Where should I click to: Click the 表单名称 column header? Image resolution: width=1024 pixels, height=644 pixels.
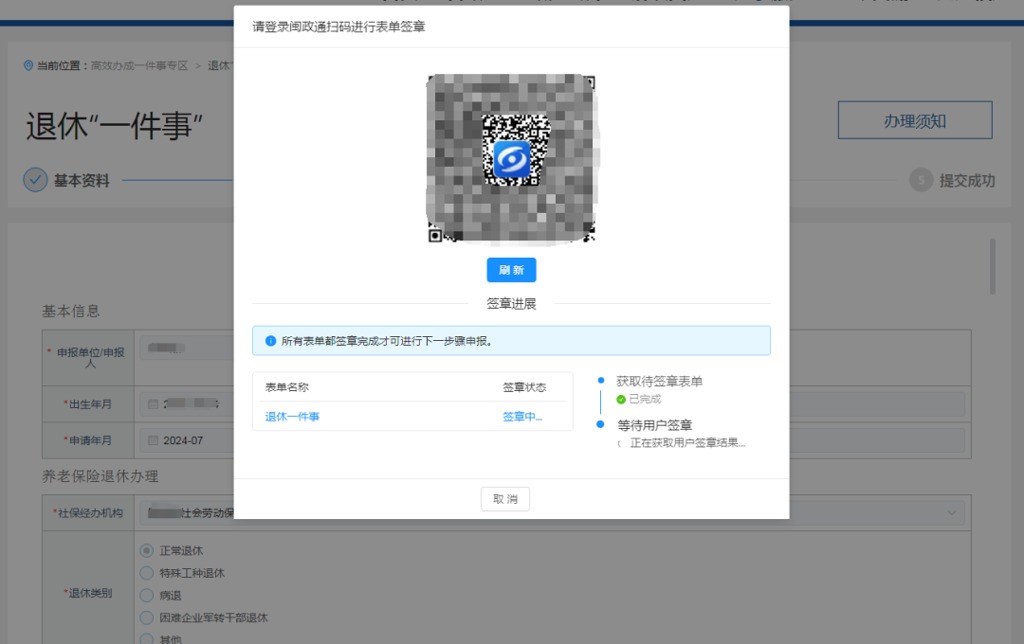[x=286, y=387]
